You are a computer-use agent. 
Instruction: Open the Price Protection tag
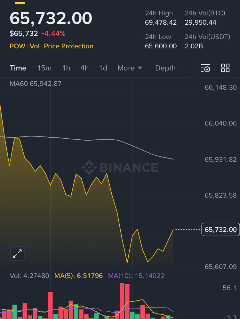click(69, 46)
